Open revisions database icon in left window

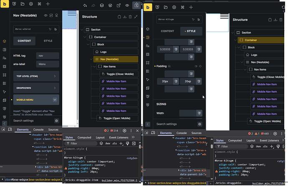tap(102, 5)
